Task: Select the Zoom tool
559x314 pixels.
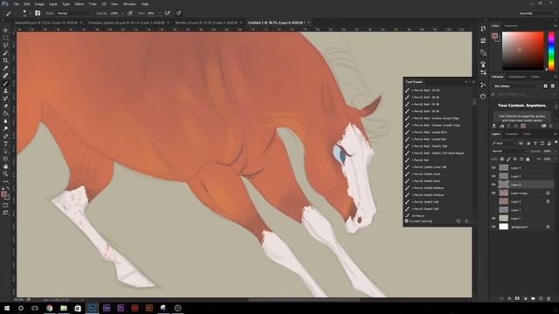Action: coord(5,174)
